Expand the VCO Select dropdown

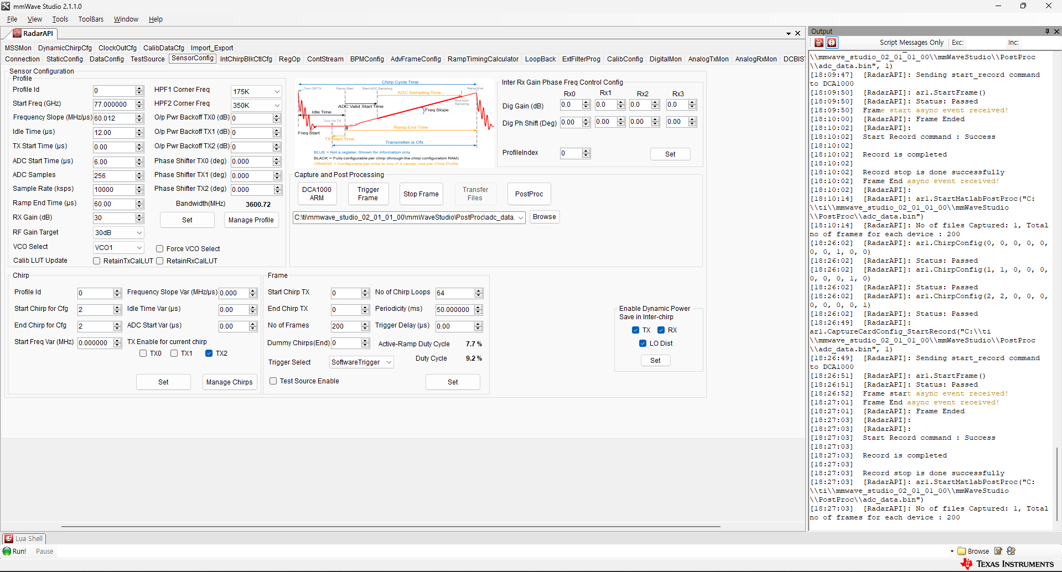tap(139, 248)
